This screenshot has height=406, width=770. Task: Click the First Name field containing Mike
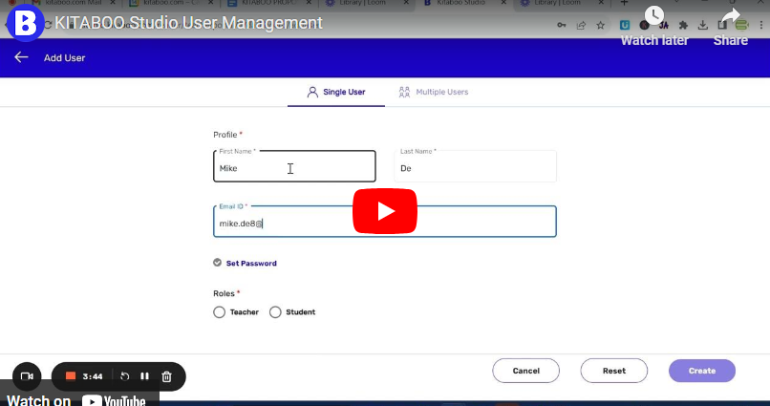tap(294, 166)
